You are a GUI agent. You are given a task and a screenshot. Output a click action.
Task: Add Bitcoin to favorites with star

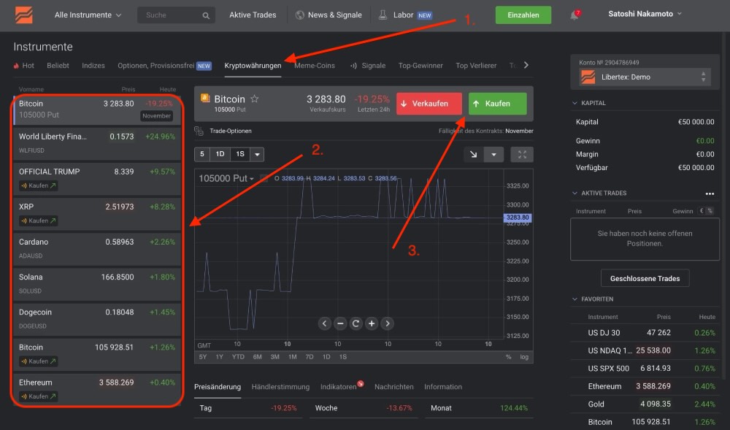[255, 99]
